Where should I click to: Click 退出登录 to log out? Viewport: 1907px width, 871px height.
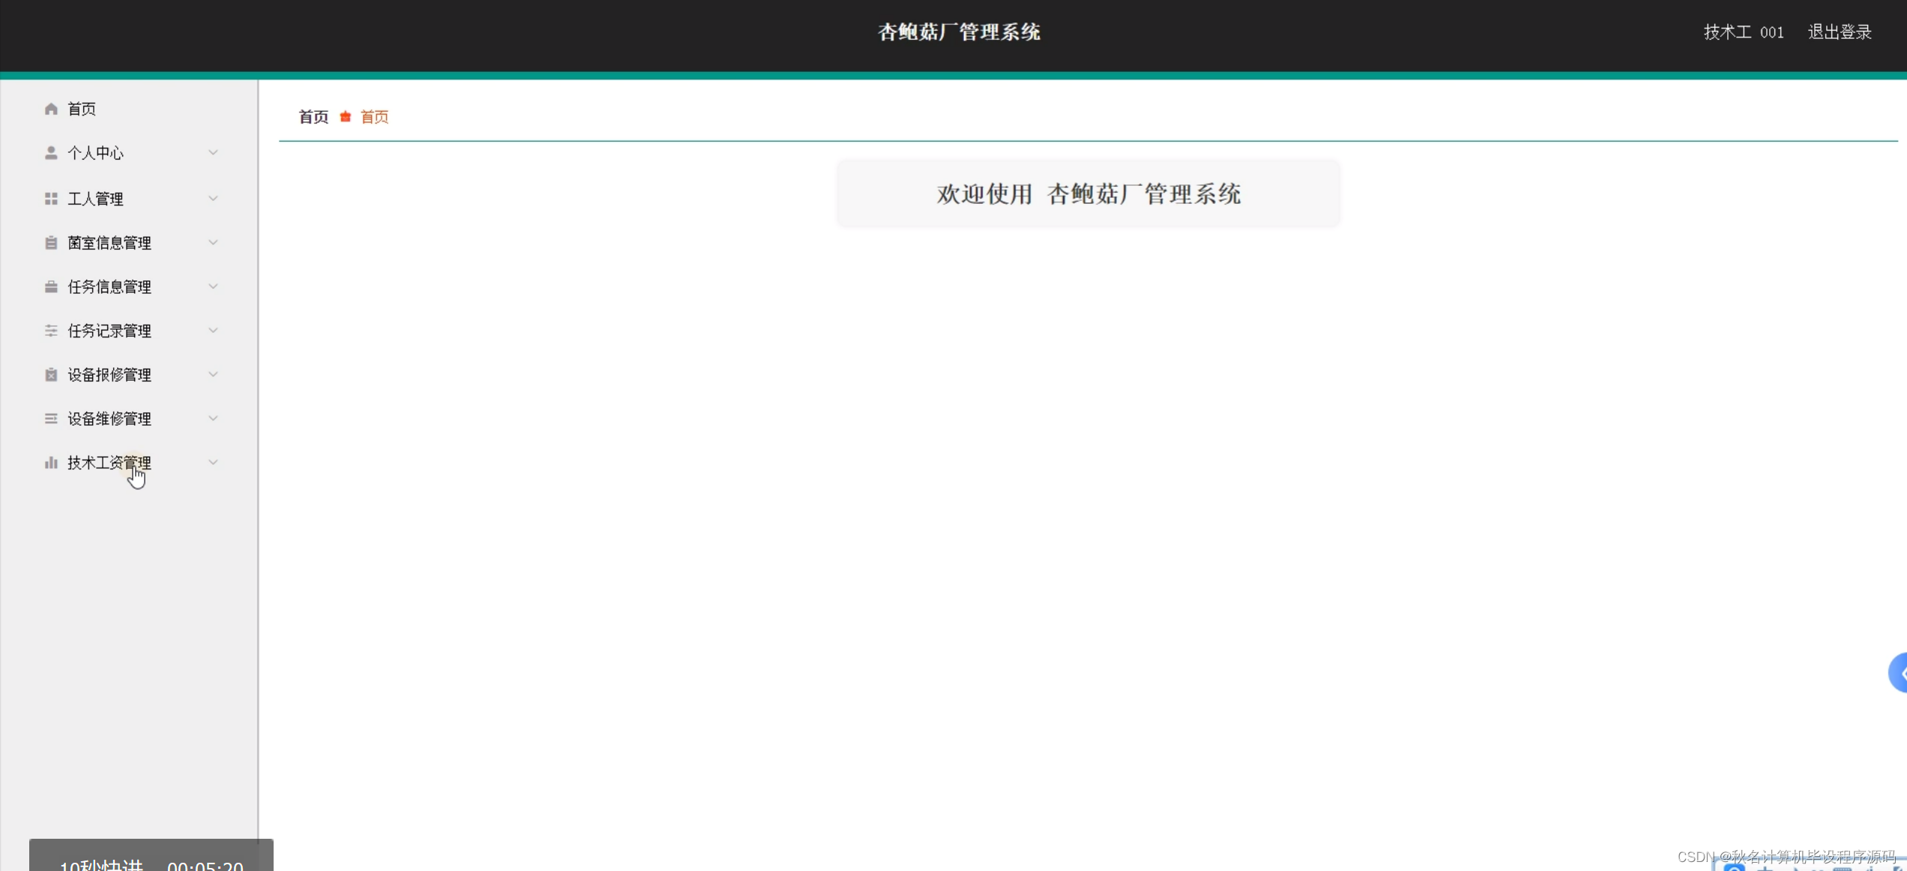coord(1840,32)
